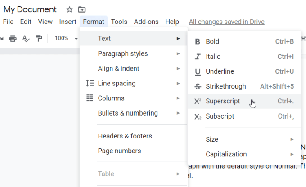
Task: Click All changes saved in Drive link
Action: tap(226, 22)
